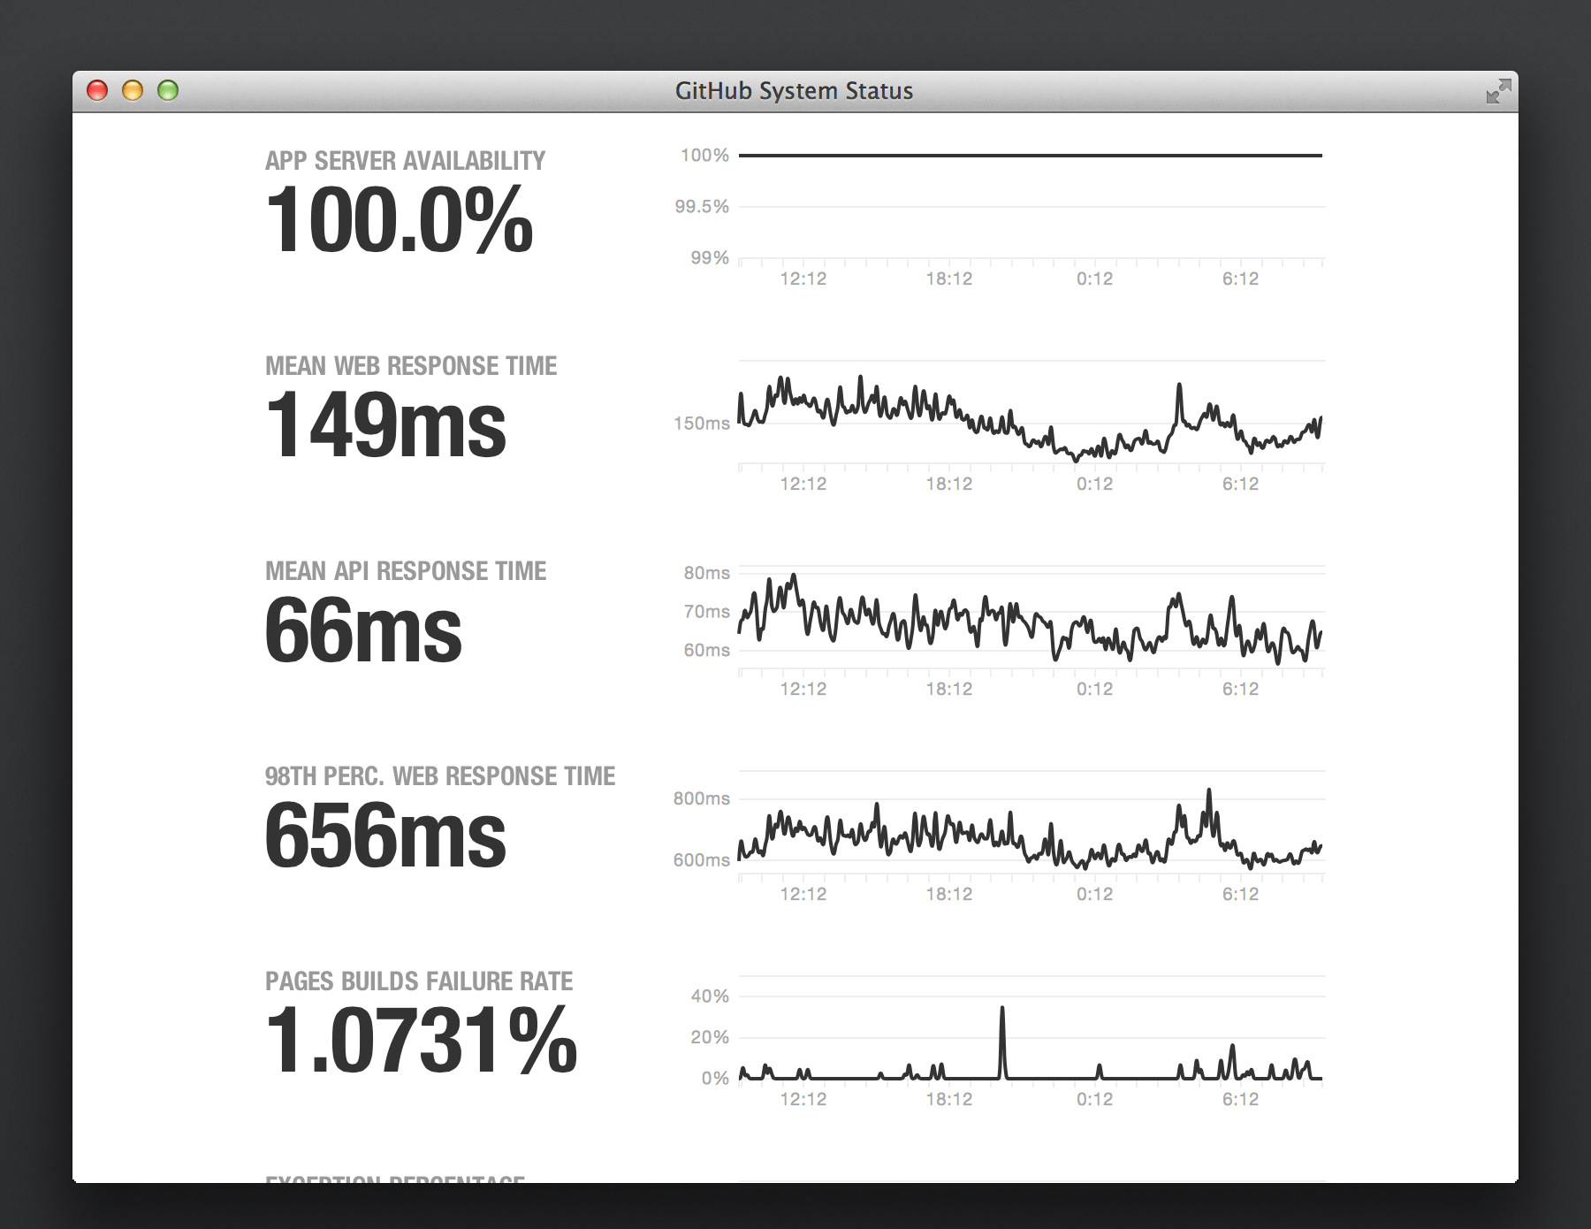Click the 80ms axis label on API chart
1591x1229 pixels.
(x=706, y=573)
